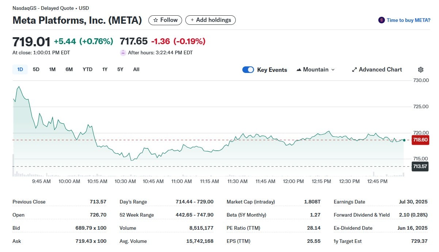Viewport: 439px width, 252px height.
Task: Click the 730.00 price axis label
Action: pos(420,80)
